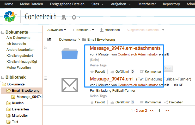Viewport: 195px width, 125px height.
Task: Open the Auswählen dropdown
Action: click(56, 30)
